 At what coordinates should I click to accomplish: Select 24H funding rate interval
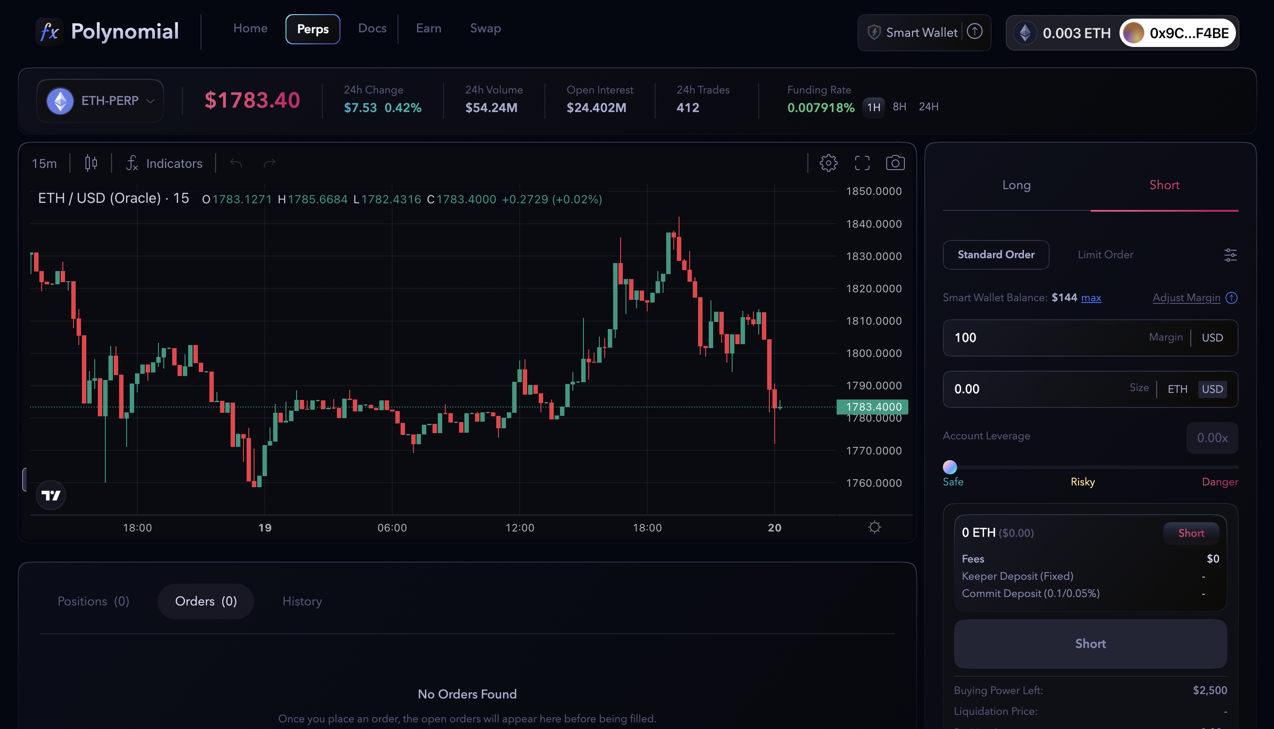[928, 107]
